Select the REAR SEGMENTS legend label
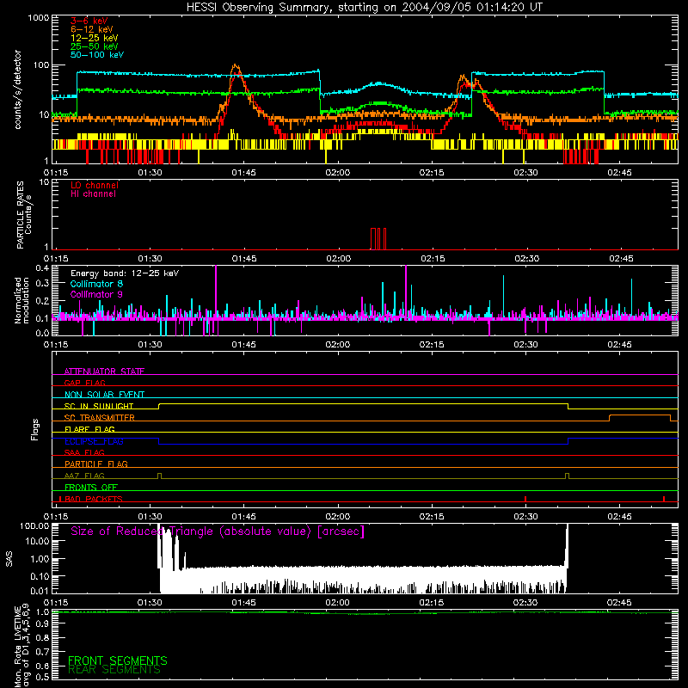The width and height of the screenshot is (688, 688). (x=114, y=670)
